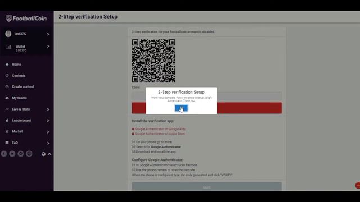The width and height of the screenshot is (360, 202).
Task: Open the social icon right of Twitter
Action: [21, 154]
